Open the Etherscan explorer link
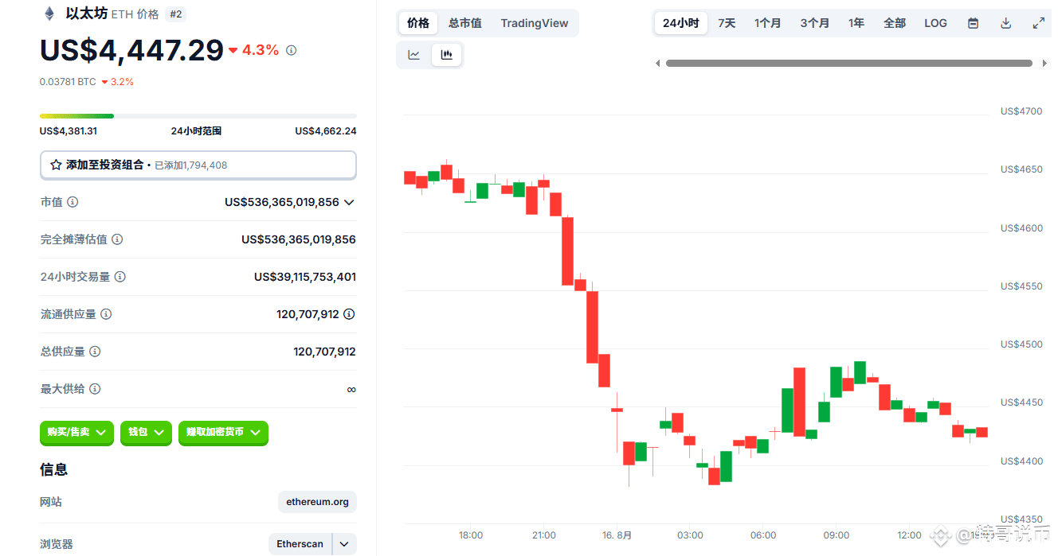 pos(300,544)
